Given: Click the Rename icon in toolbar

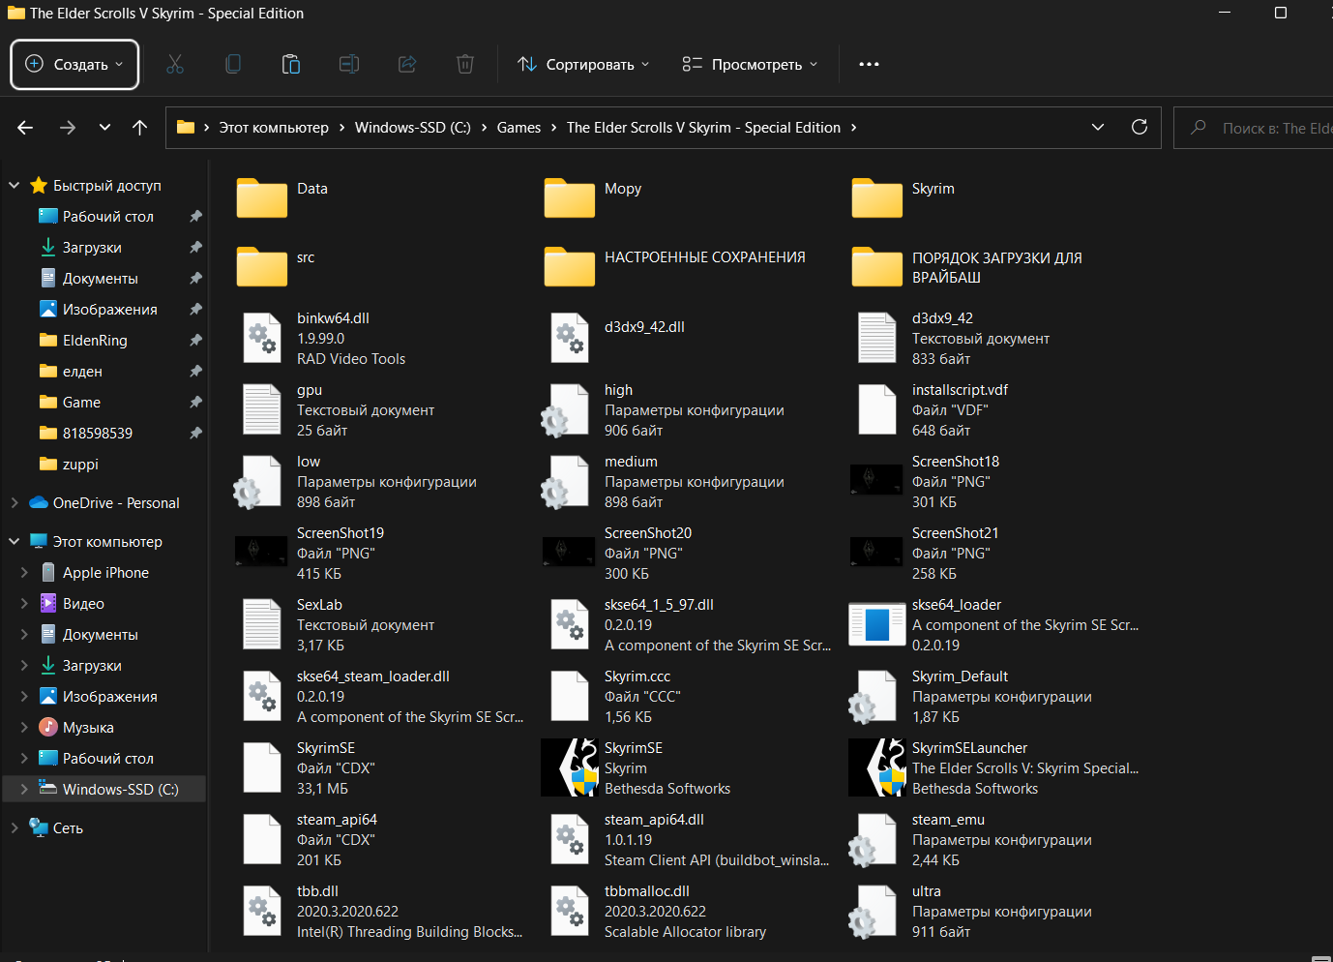Looking at the screenshot, I should 349,65.
